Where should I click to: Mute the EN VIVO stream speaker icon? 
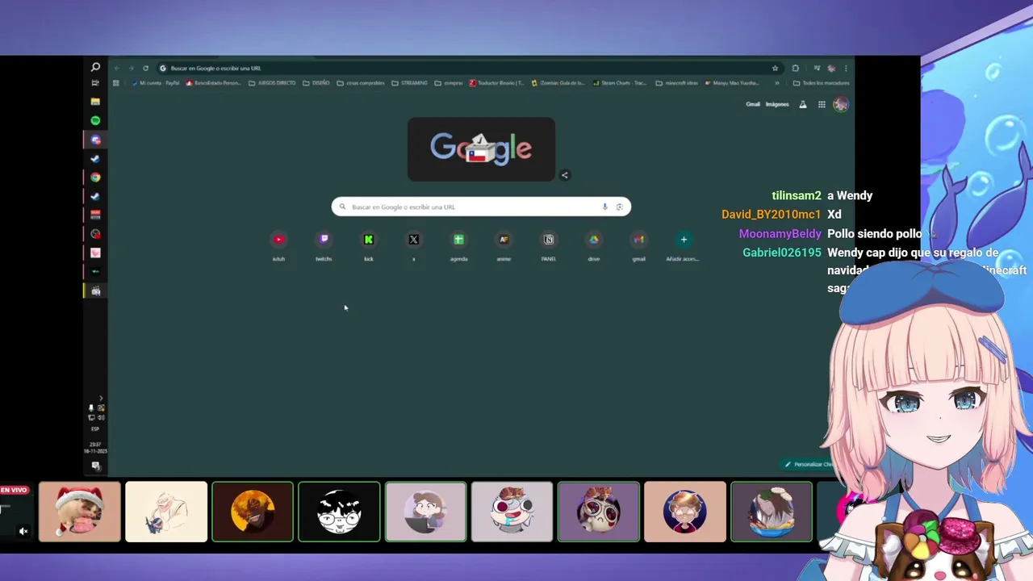point(23,531)
